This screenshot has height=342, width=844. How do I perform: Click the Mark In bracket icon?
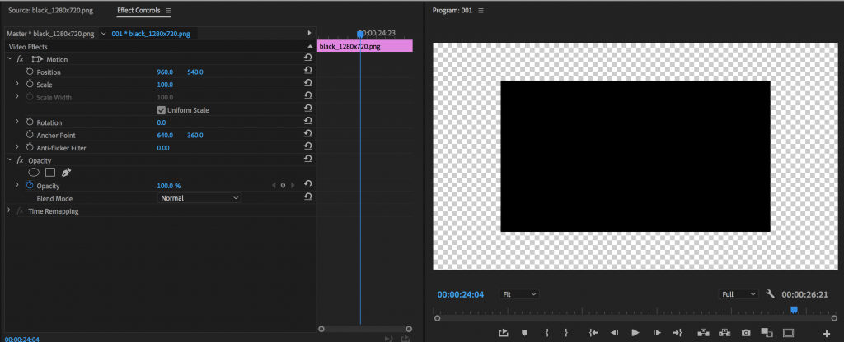tap(547, 333)
